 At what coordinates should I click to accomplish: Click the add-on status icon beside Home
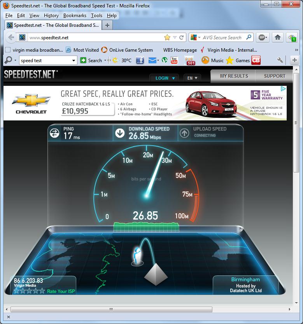[292, 38]
